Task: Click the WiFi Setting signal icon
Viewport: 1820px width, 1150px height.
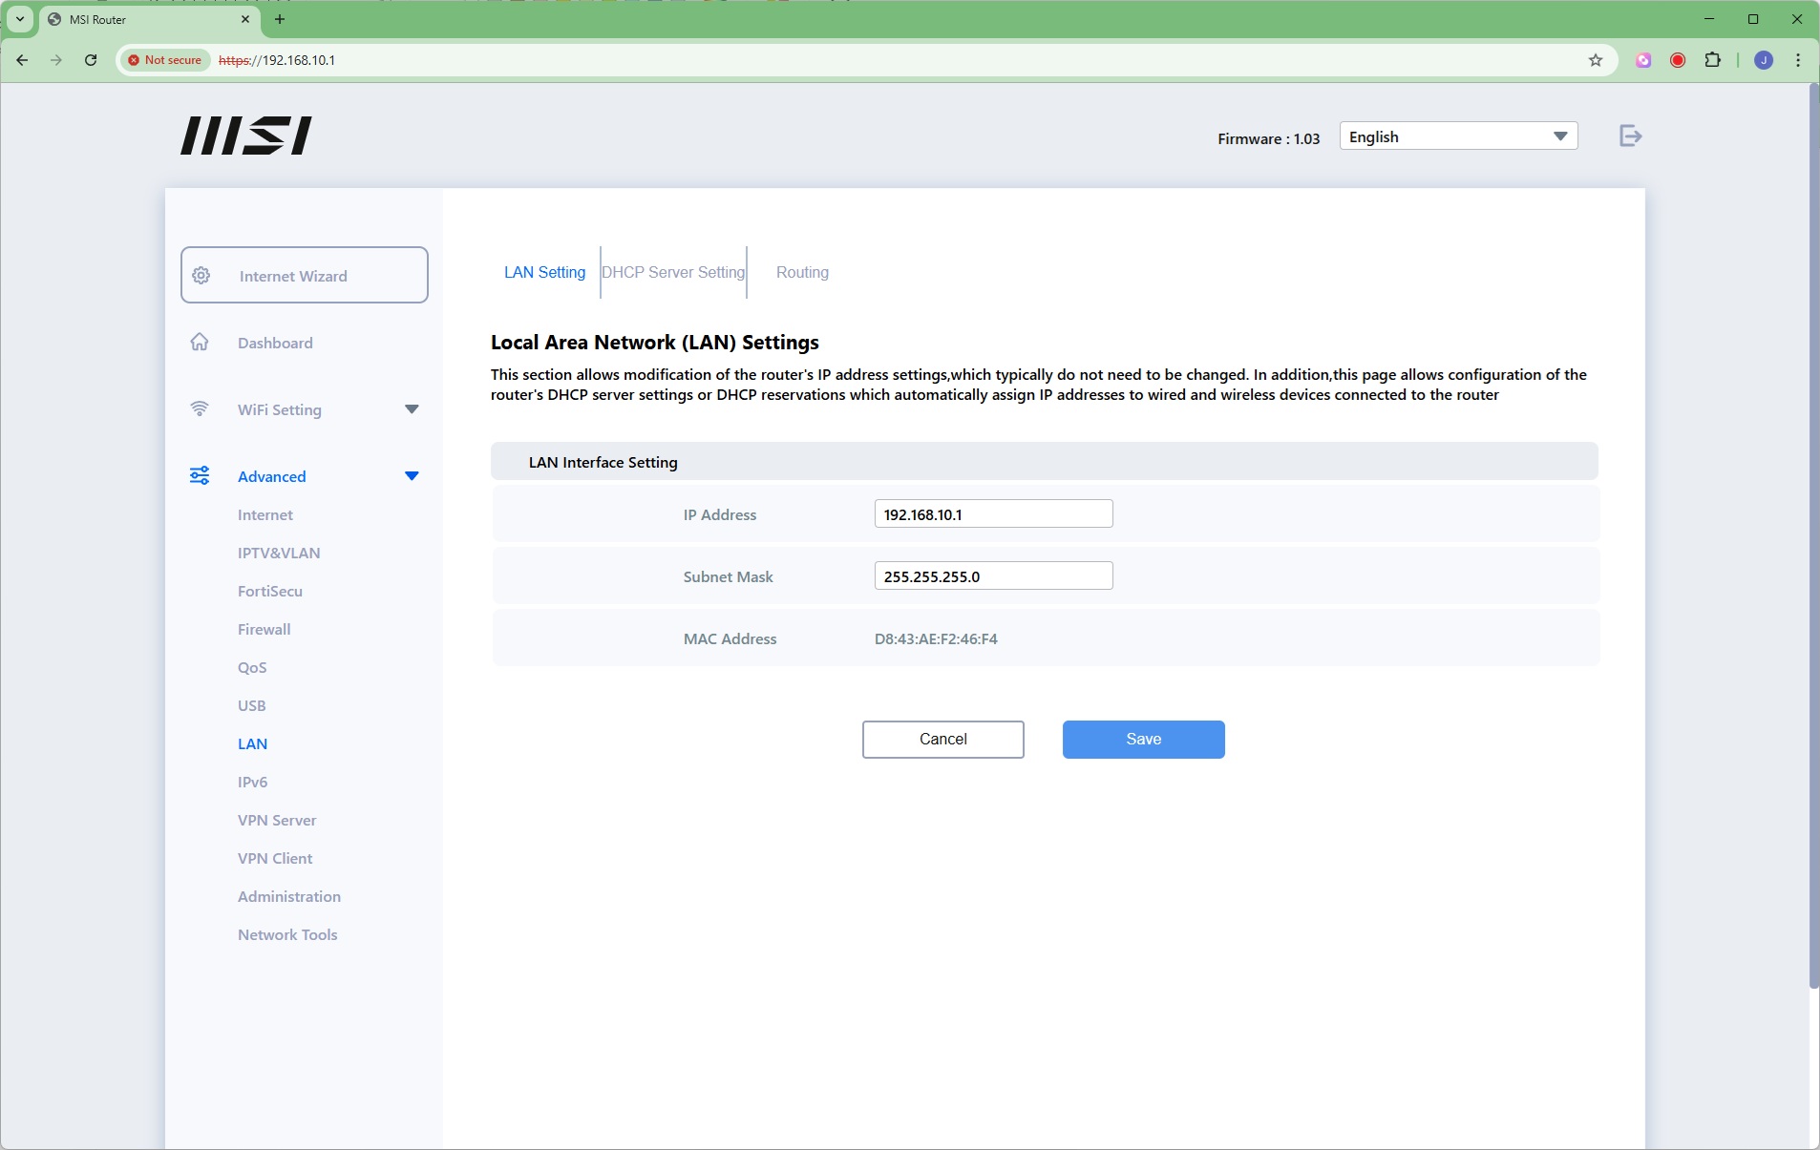Action: (x=200, y=408)
